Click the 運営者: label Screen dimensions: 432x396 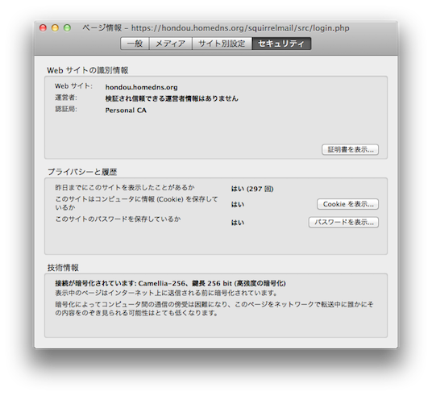pyautogui.click(x=66, y=98)
